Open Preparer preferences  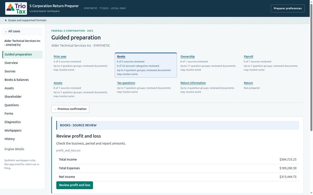point(288,8)
